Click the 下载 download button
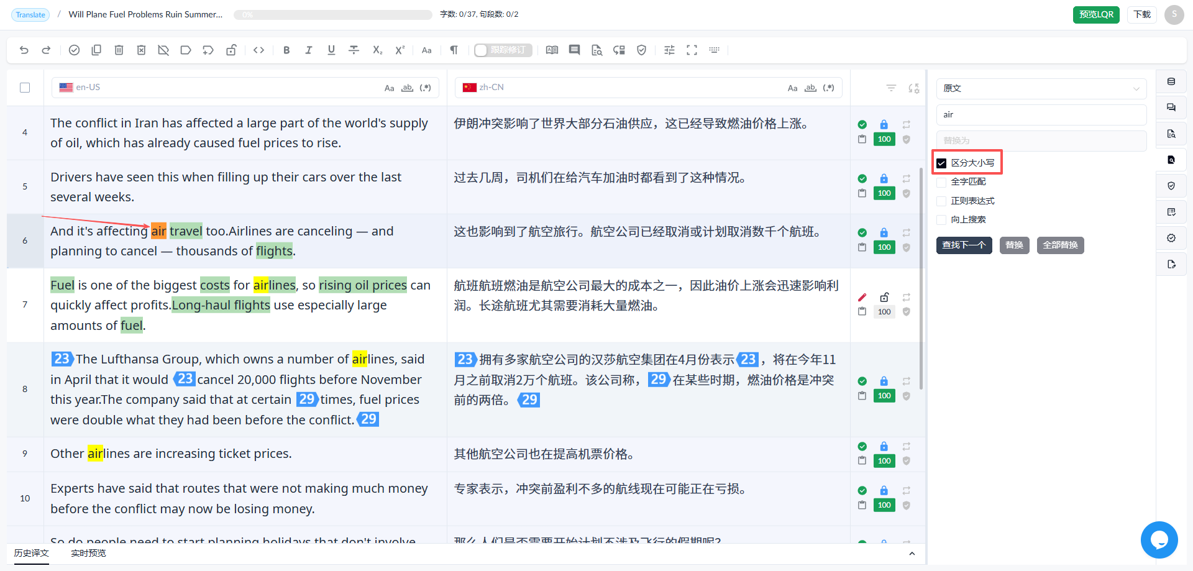The height and width of the screenshot is (571, 1193). pos(1142,14)
